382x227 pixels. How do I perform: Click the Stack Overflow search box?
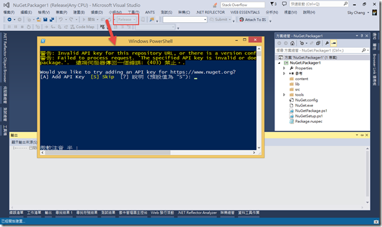click(243, 4)
